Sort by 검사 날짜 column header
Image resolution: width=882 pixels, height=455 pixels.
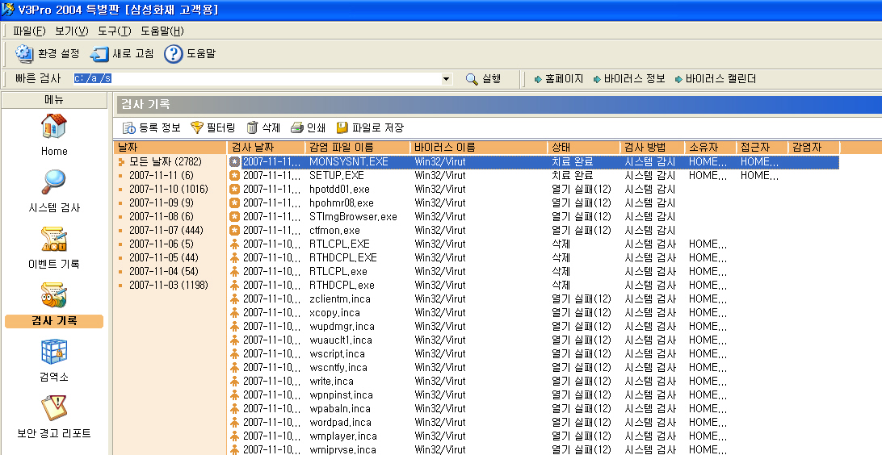[267, 148]
